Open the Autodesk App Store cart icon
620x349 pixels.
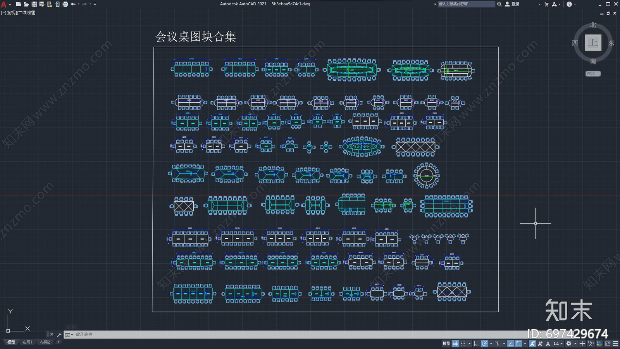pyautogui.click(x=546, y=4)
